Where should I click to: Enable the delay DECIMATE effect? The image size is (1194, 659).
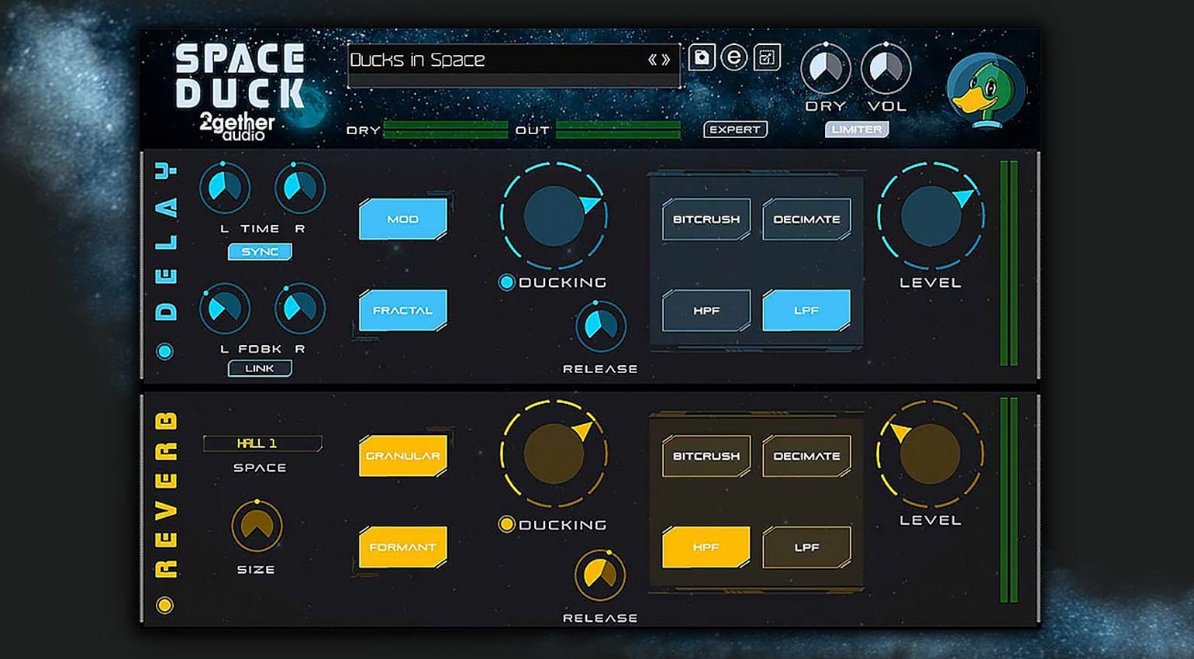click(806, 219)
